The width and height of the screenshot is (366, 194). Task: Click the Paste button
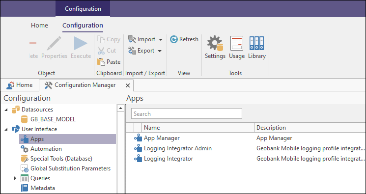click(109, 61)
